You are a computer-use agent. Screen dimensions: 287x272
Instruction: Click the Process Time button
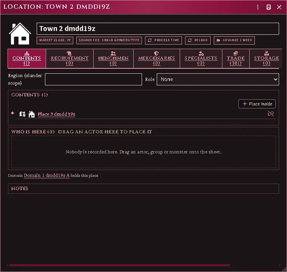(164, 40)
